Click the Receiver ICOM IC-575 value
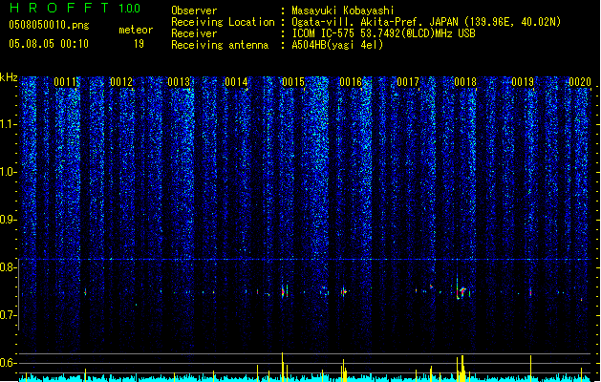 [383, 33]
